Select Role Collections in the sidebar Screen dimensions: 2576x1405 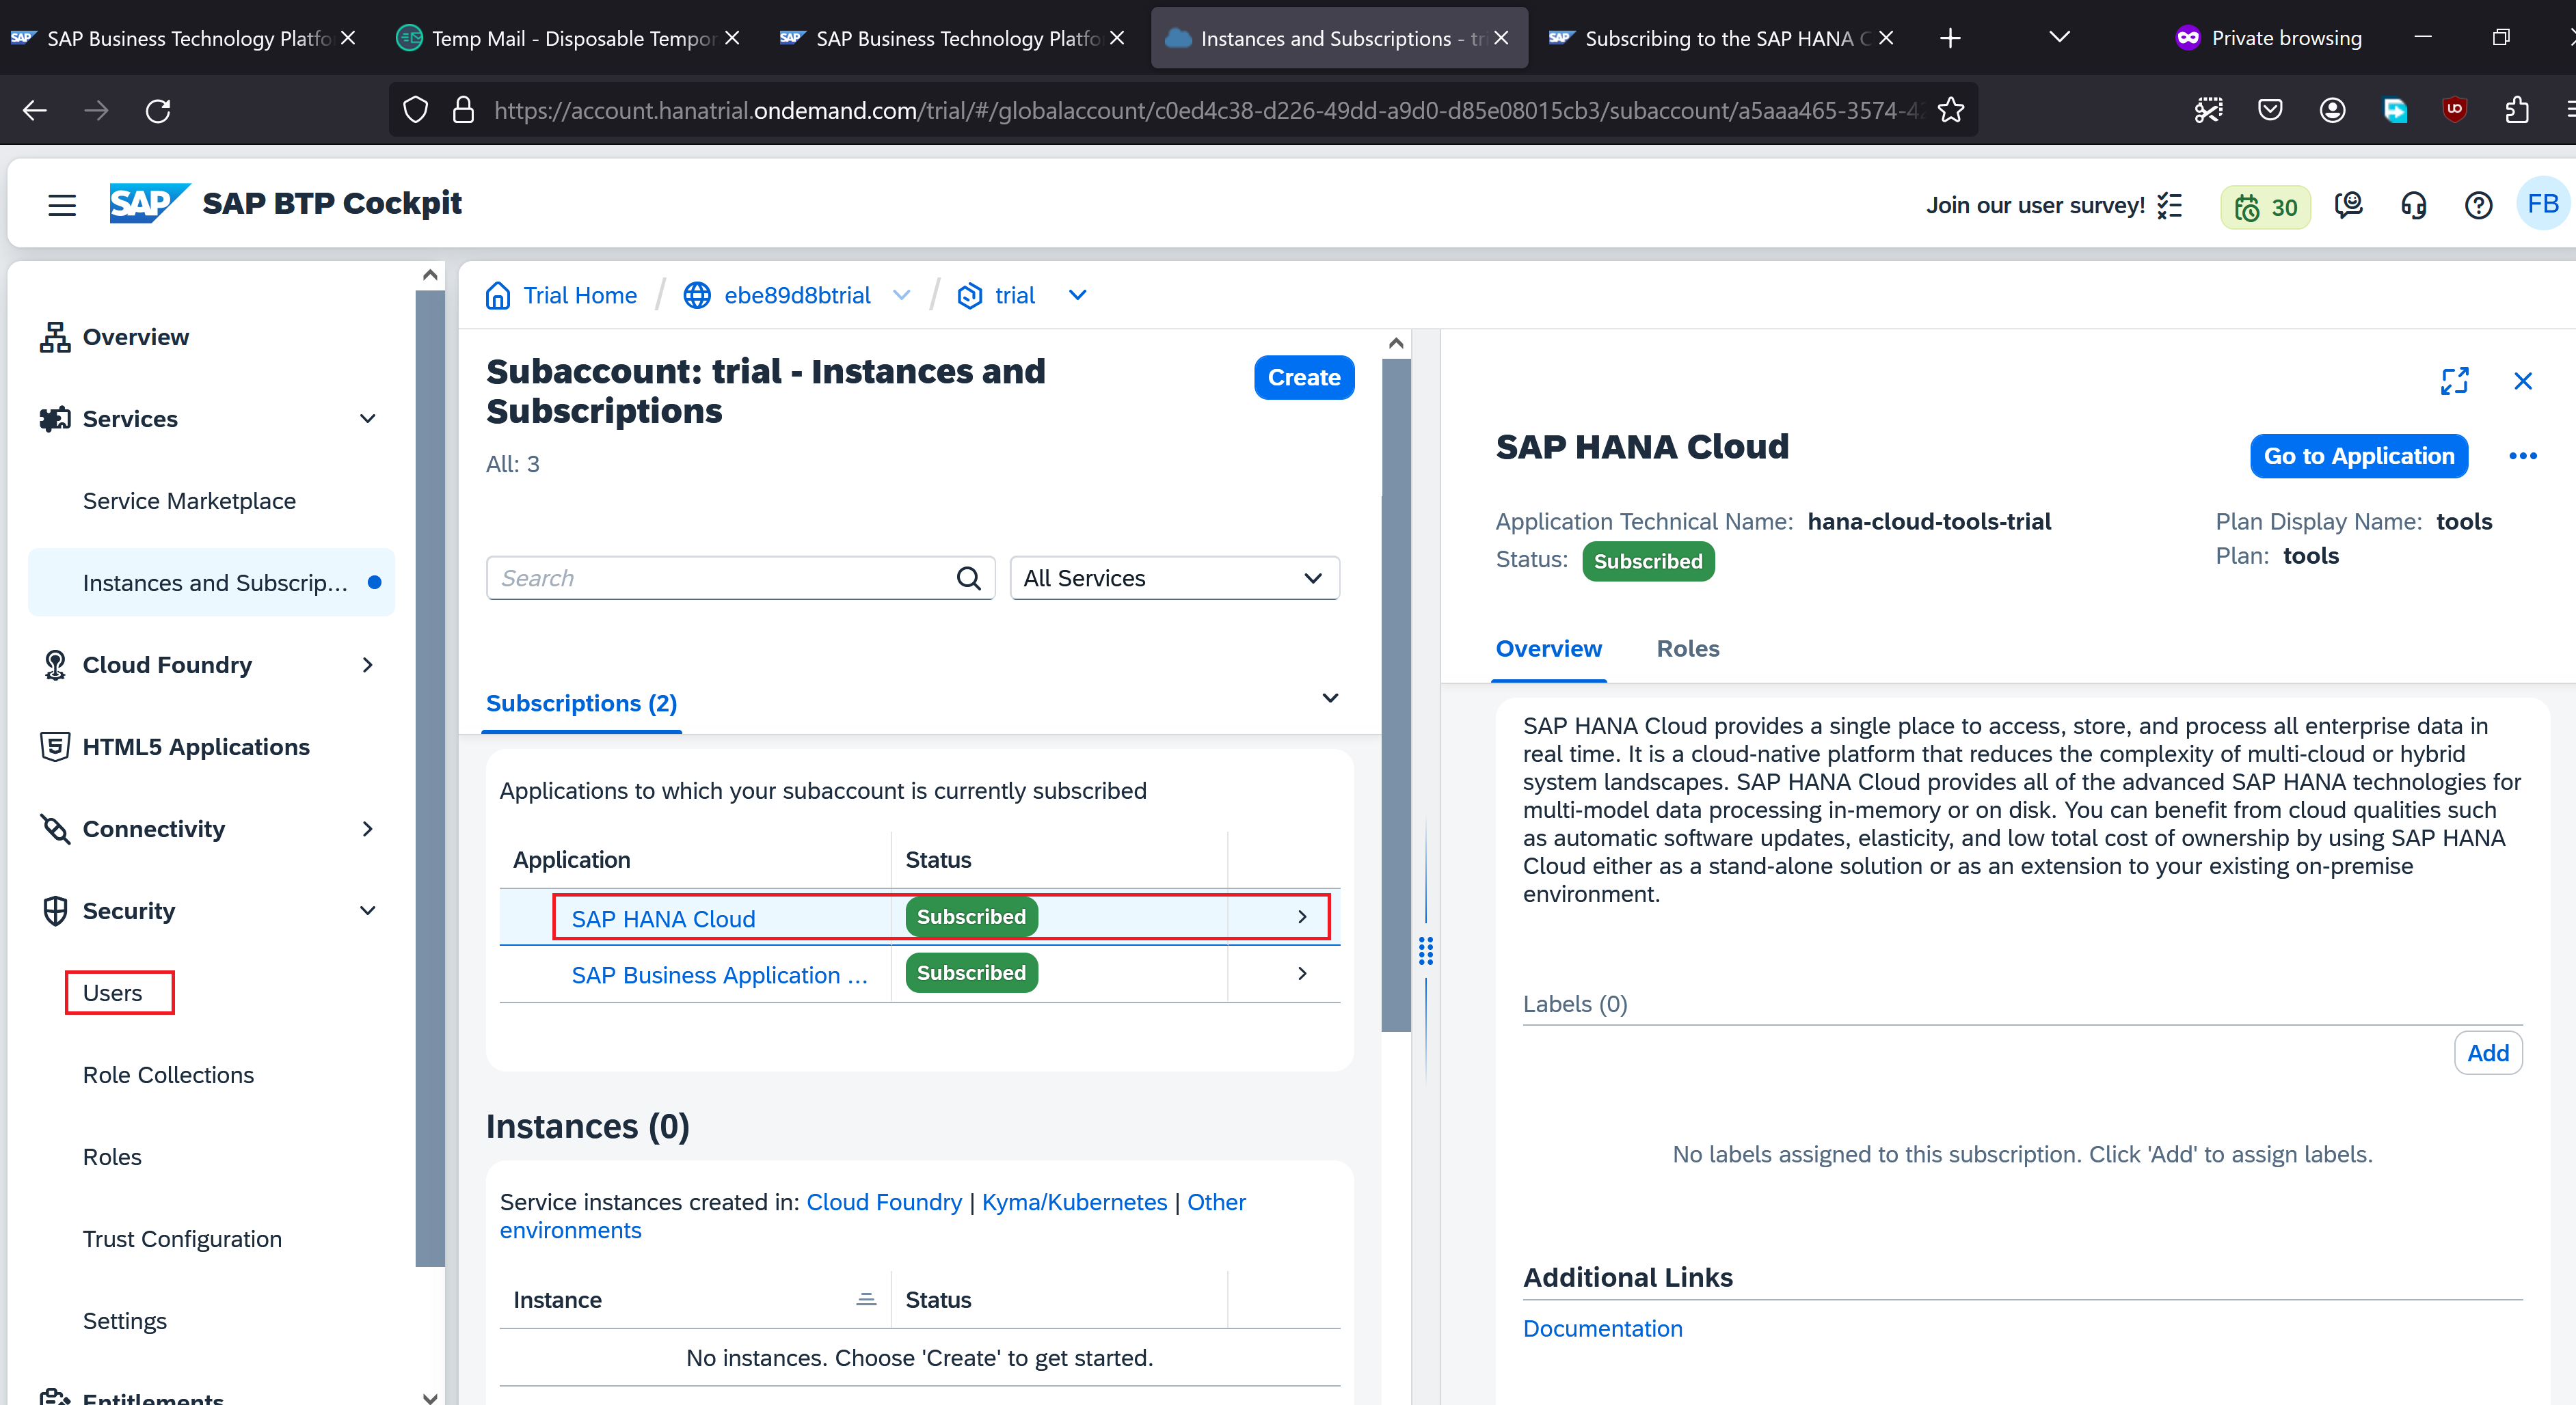(x=168, y=1074)
